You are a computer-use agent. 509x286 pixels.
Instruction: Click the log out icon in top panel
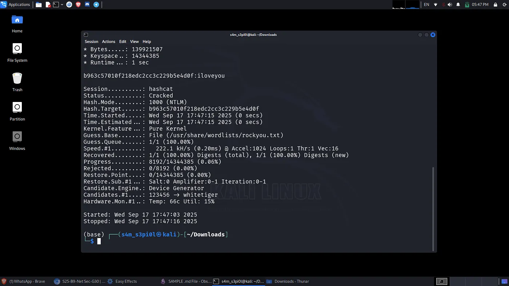[504, 5]
